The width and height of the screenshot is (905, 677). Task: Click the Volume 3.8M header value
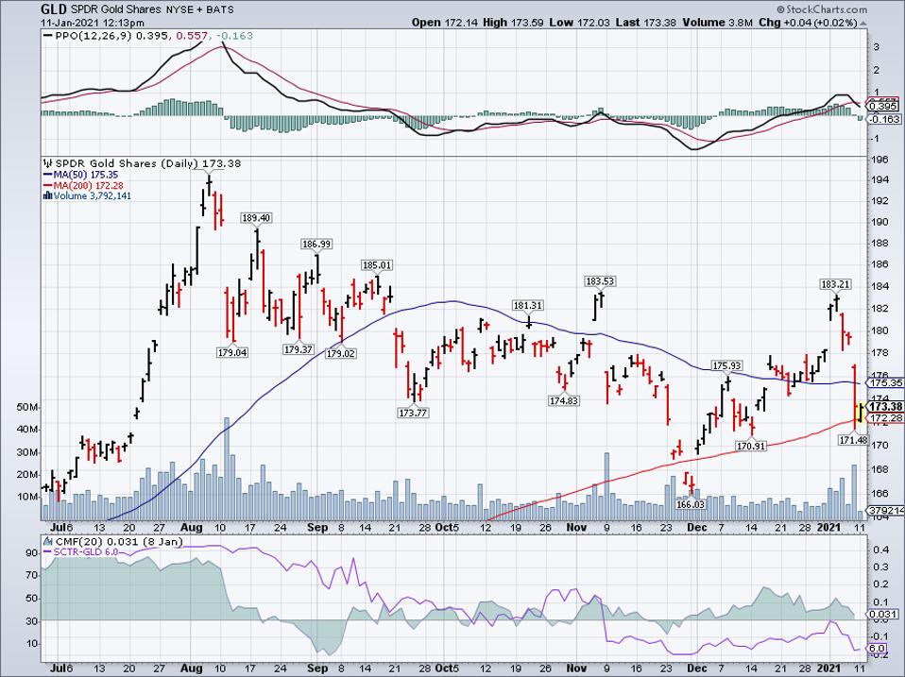click(x=718, y=23)
